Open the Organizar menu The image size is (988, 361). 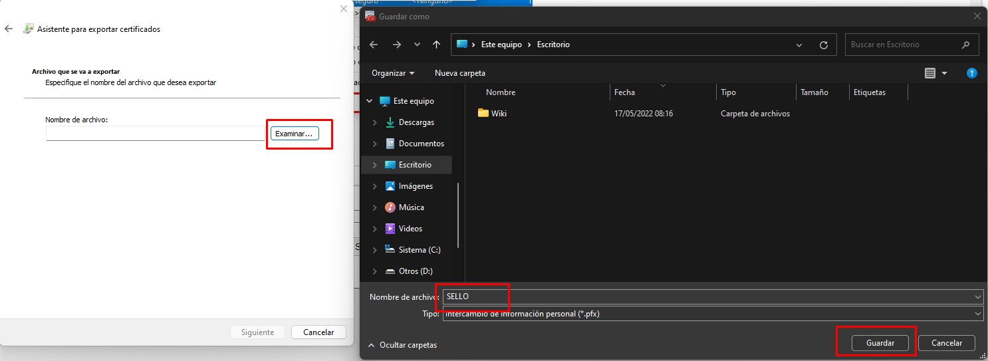pyautogui.click(x=393, y=72)
